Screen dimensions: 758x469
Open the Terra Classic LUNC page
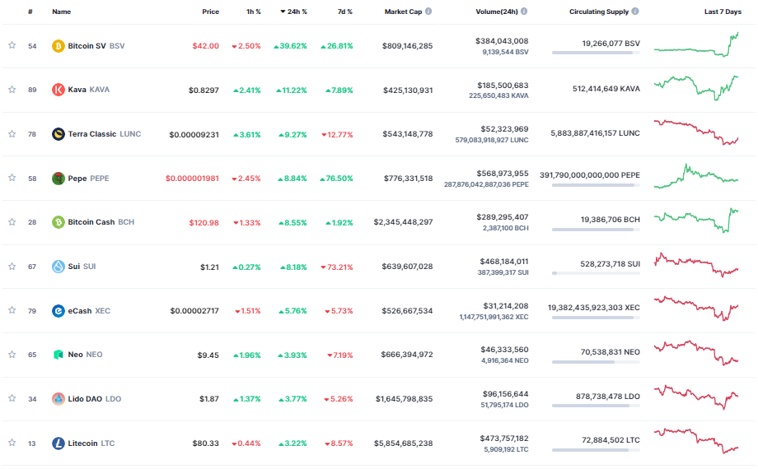coord(105,134)
